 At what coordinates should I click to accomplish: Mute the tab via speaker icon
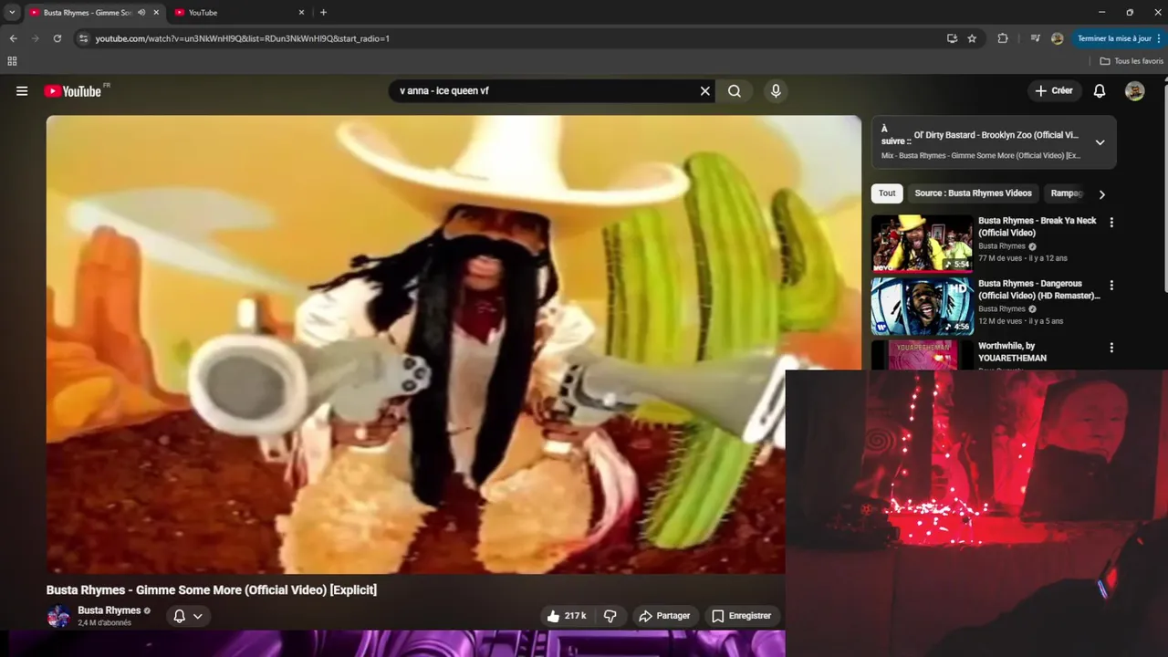click(x=141, y=13)
